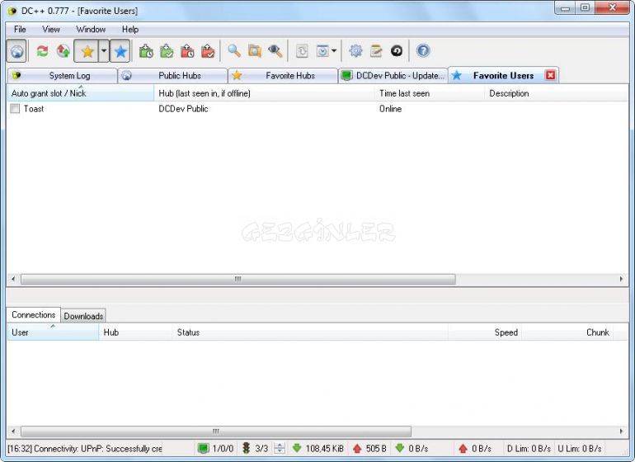Click the downloaded total 108.45 KiB
635x462 pixels.
click(x=324, y=449)
